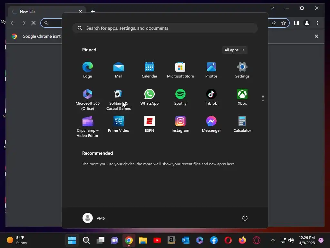Open File Explorer from taskbar
Screen dimensions: 330x248
click(143, 240)
